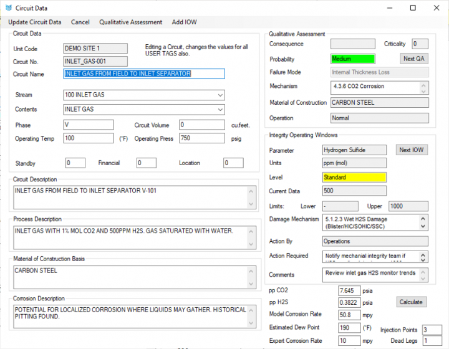449x349 pixels.
Task: Click the Financial value field
Action: pos(147,163)
